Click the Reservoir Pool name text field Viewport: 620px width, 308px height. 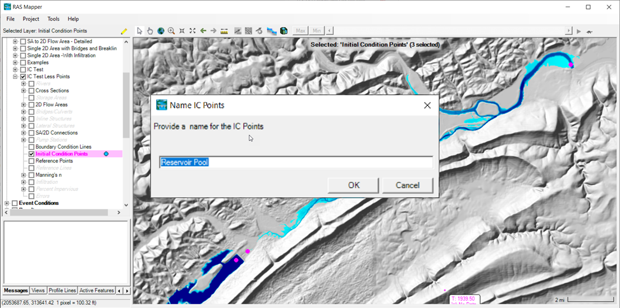point(296,163)
